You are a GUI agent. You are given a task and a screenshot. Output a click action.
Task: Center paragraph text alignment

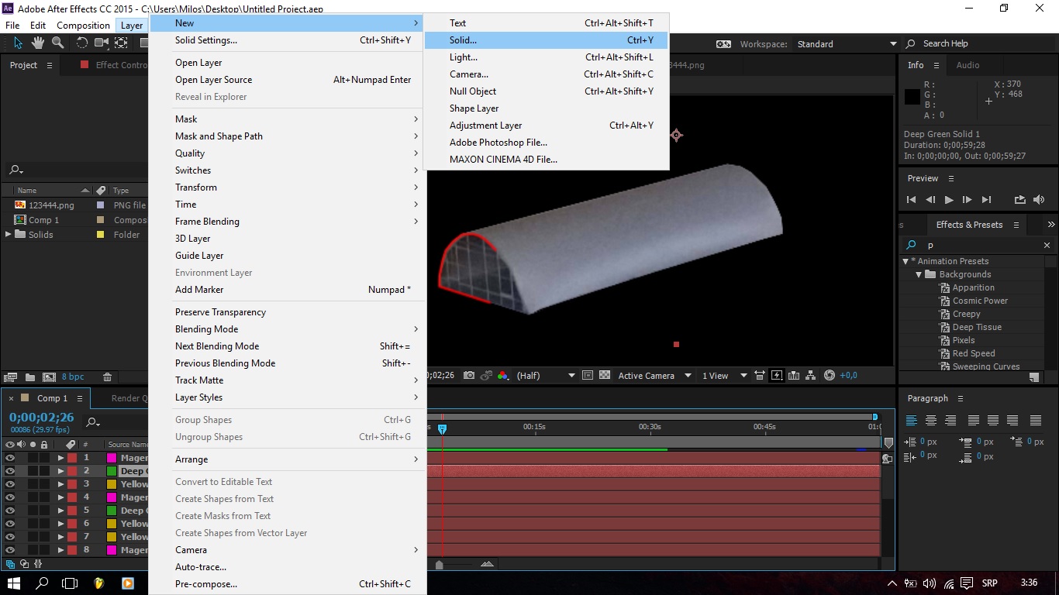(x=931, y=421)
